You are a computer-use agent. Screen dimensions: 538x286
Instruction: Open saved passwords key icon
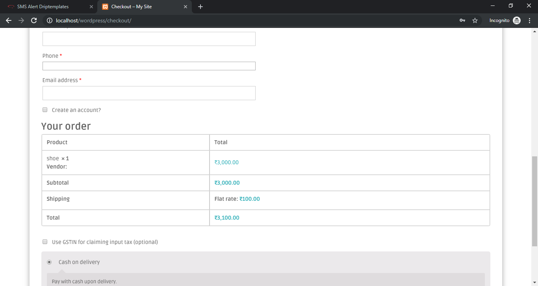(462, 20)
